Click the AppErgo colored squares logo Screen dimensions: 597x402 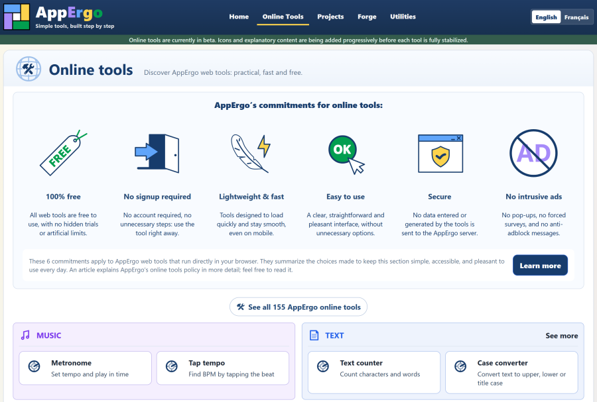coord(17,17)
